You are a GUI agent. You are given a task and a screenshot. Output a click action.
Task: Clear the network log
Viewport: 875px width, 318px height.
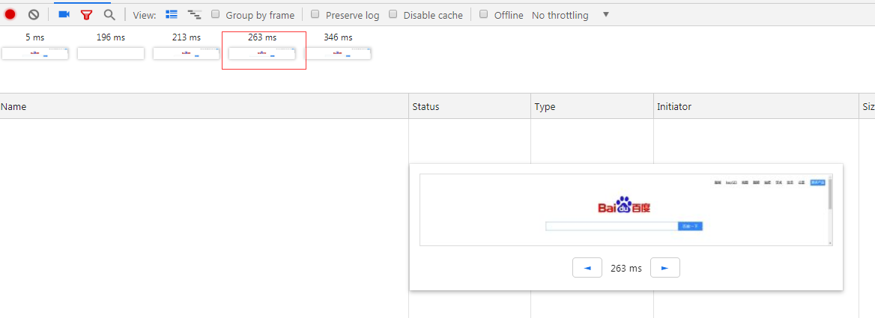[34, 15]
